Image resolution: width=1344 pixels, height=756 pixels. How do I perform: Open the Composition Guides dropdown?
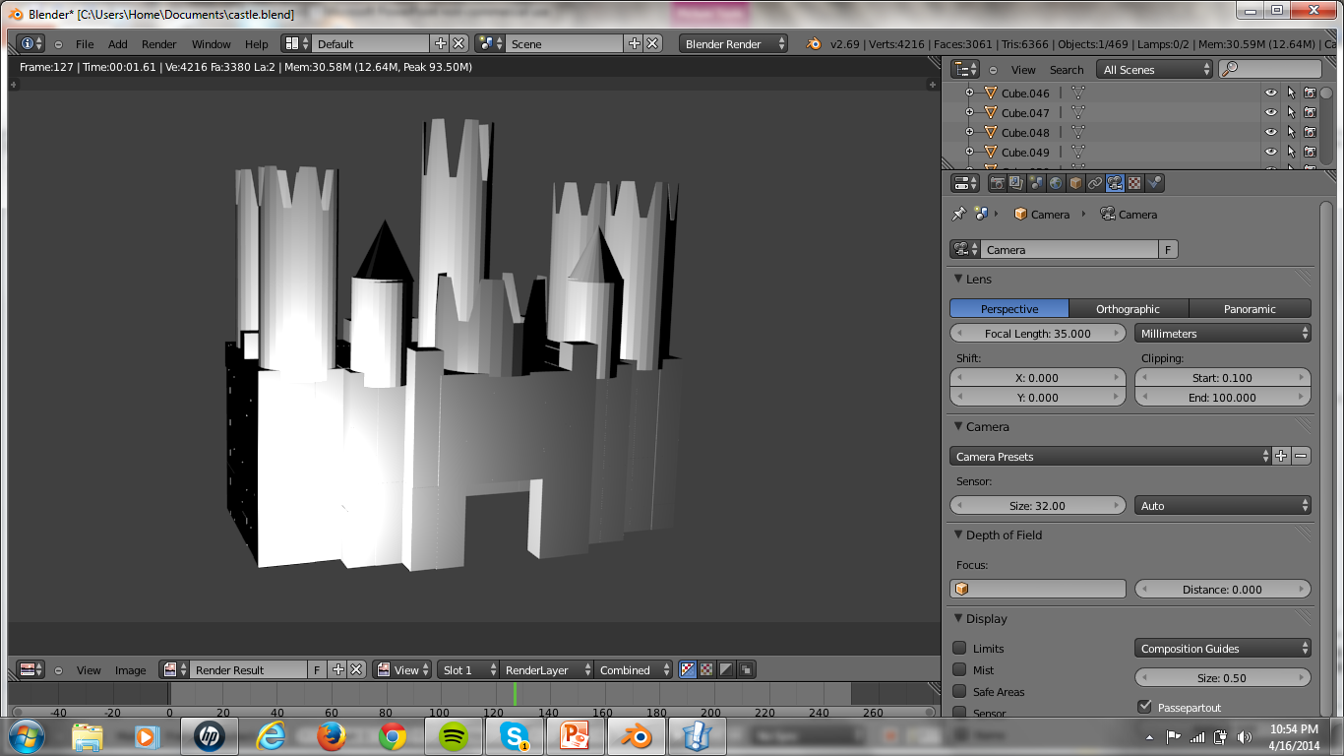1222,648
